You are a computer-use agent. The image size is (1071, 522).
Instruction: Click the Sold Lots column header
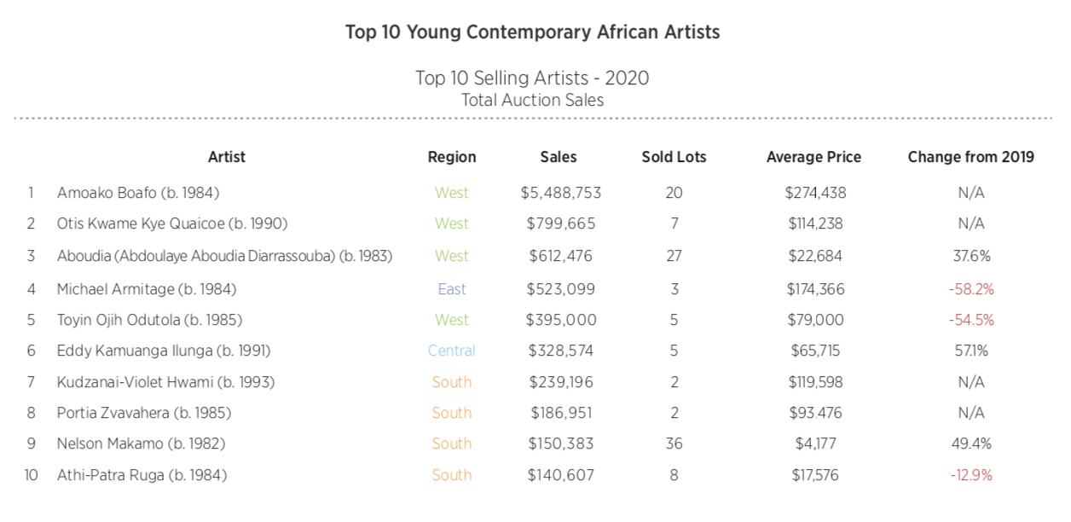[674, 157]
